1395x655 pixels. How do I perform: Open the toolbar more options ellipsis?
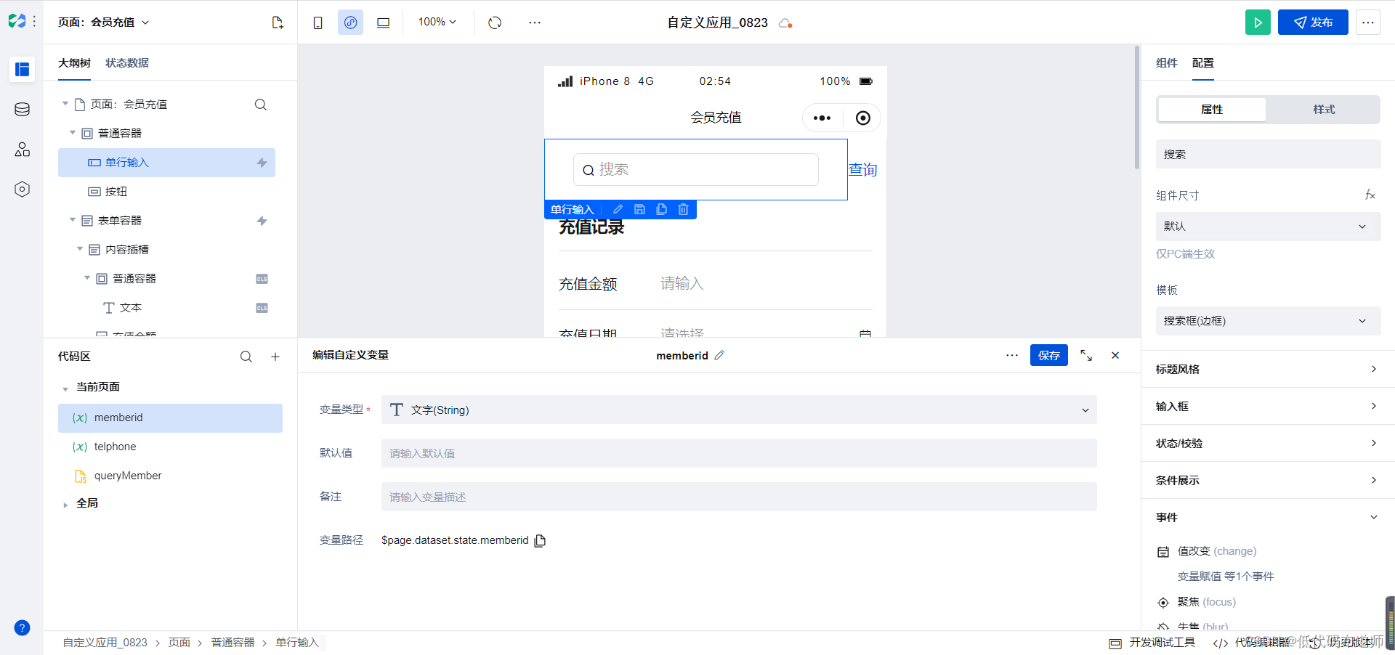pos(535,23)
